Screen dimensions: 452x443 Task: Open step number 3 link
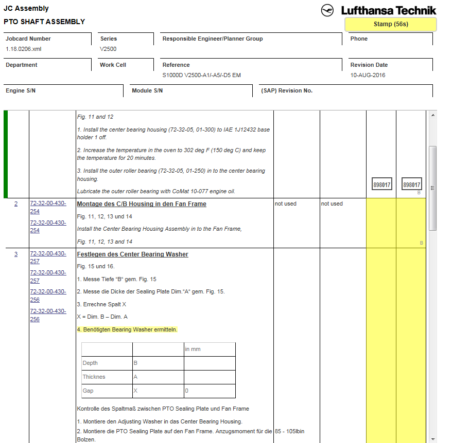pos(16,254)
